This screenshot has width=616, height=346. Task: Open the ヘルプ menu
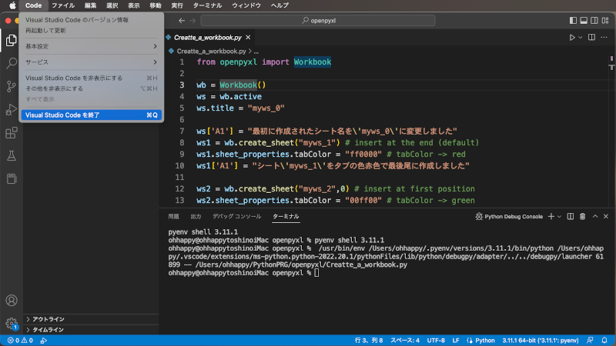coord(280,5)
